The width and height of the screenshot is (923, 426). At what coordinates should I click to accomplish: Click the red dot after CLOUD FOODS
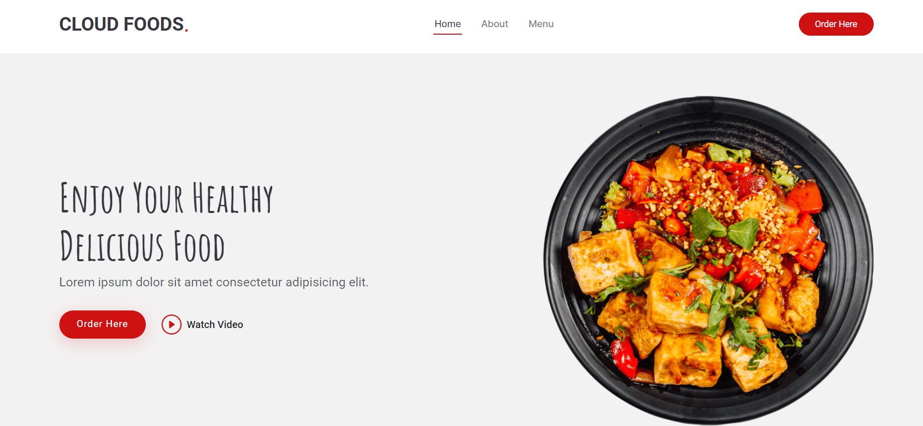187,31
